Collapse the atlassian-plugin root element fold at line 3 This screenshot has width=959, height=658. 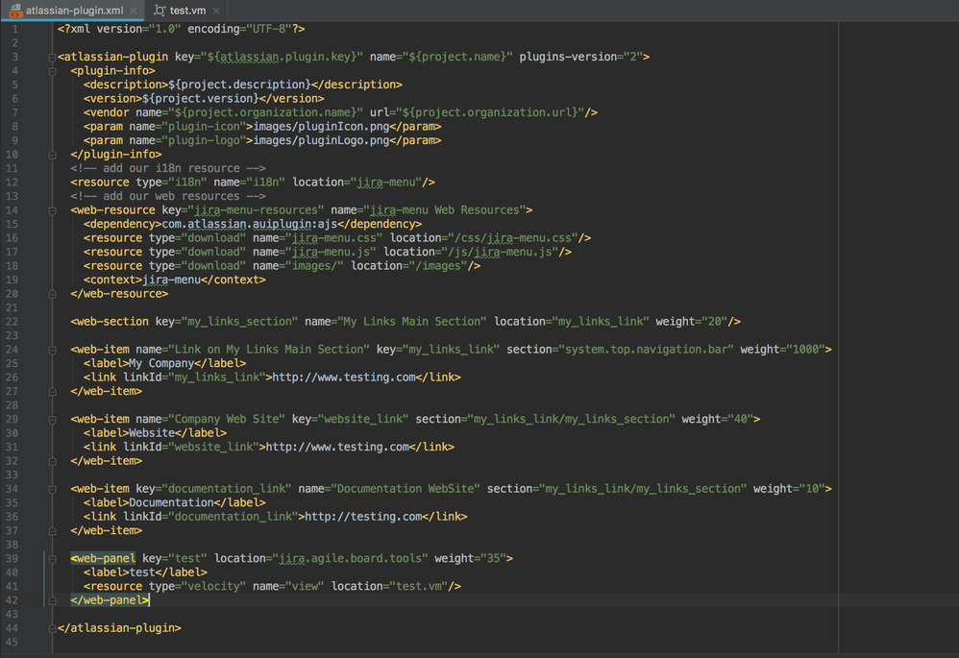(x=53, y=57)
